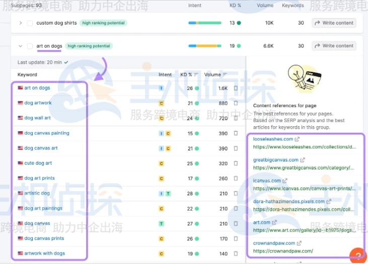Open the 'artwork with dogs' keyword
The height and width of the screenshot is (264, 368).
pos(45,253)
